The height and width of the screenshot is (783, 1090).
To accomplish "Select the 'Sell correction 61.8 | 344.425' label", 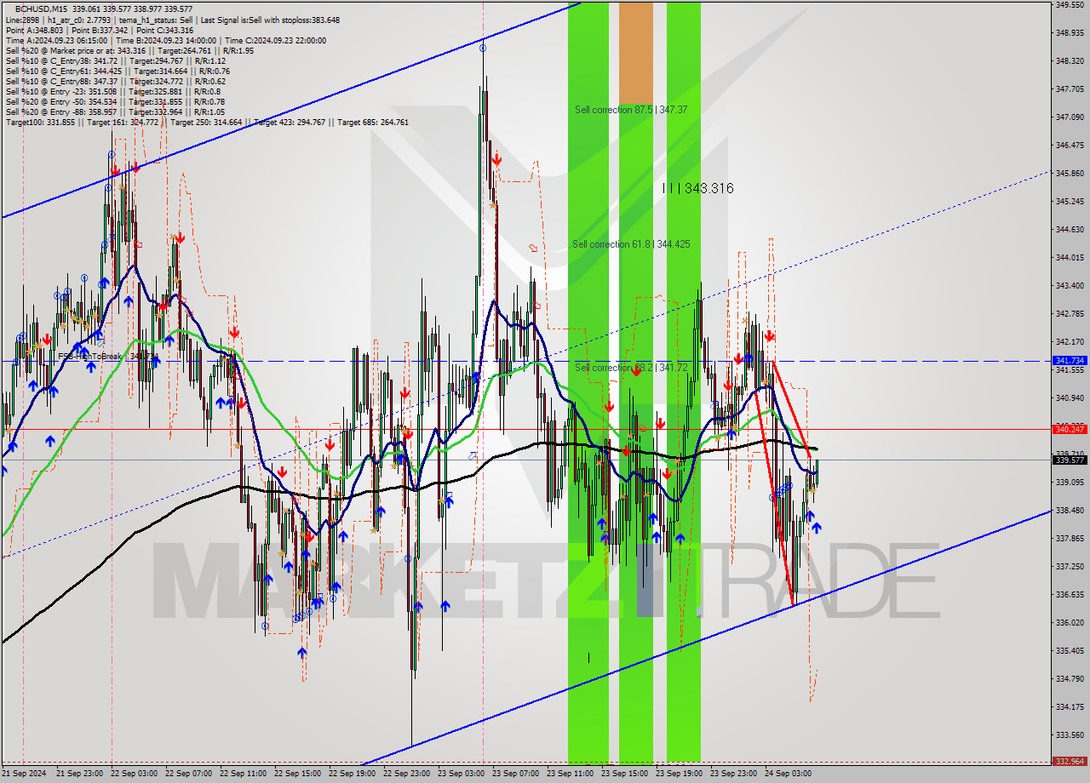I will [631, 244].
